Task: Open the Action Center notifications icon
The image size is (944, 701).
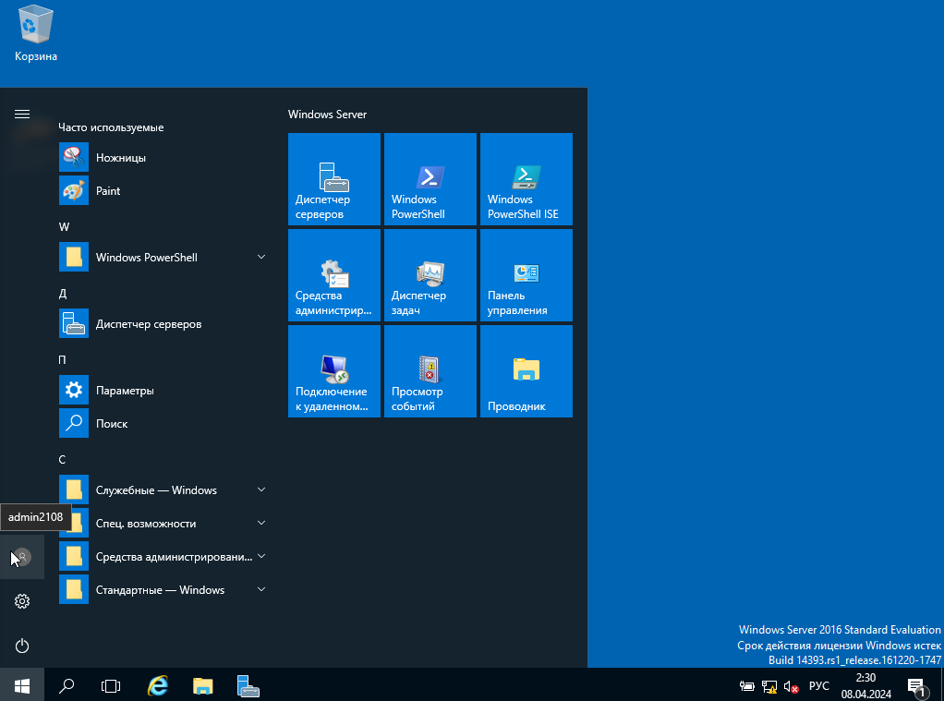Action: [x=917, y=686]
